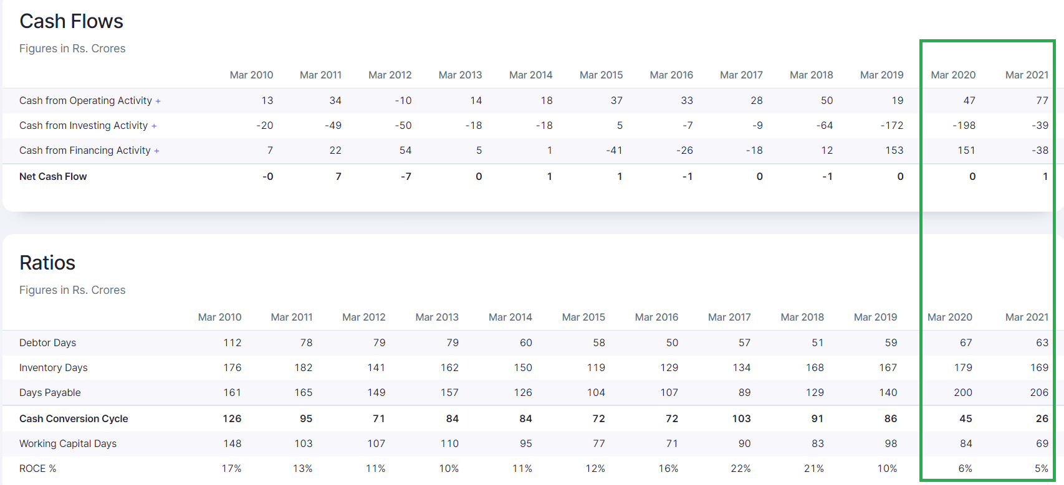This screenshot has width=1064, height=485.
Task: Select the Net Cash Flow row label
Action: point(53,177)
